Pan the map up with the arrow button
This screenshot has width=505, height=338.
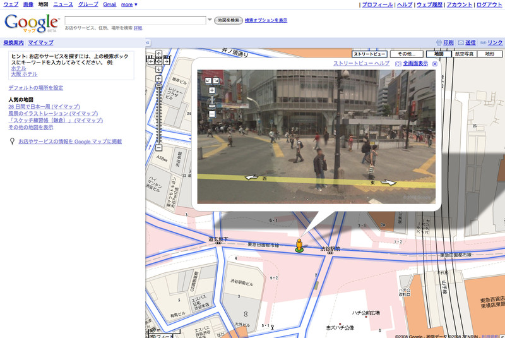click(x=159, y=54)
